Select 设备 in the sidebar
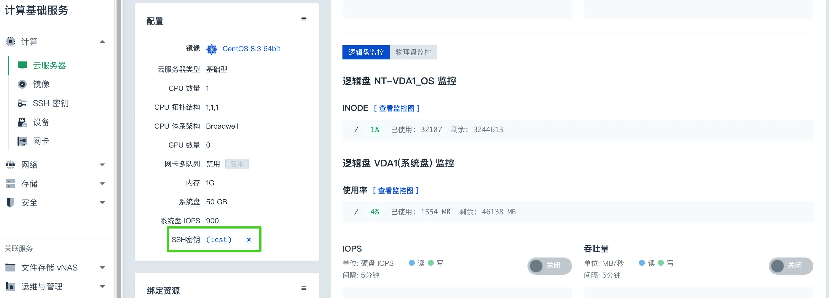Image resolution: width=829 pixels, height=298 pixels. (x=41, y=122)
